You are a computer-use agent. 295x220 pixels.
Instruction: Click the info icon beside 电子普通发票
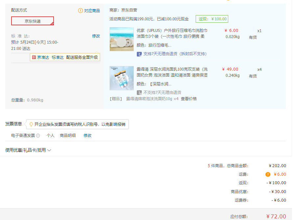coord(38,136)
